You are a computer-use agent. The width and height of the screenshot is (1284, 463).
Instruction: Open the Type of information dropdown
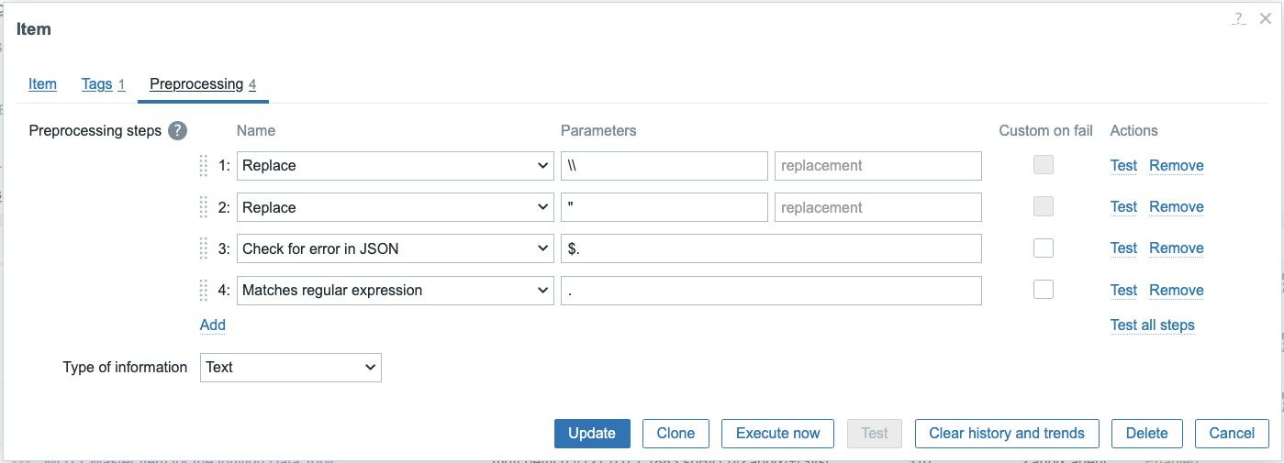(x=290, y=368)
